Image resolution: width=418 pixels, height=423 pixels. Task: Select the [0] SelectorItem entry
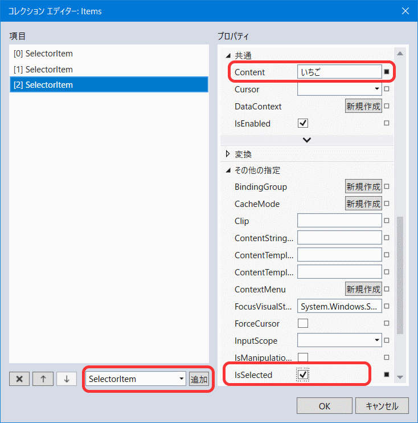pos(109,54)
